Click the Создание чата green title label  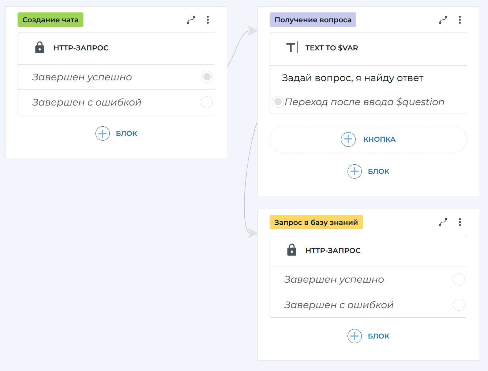(x=50, y=20)
